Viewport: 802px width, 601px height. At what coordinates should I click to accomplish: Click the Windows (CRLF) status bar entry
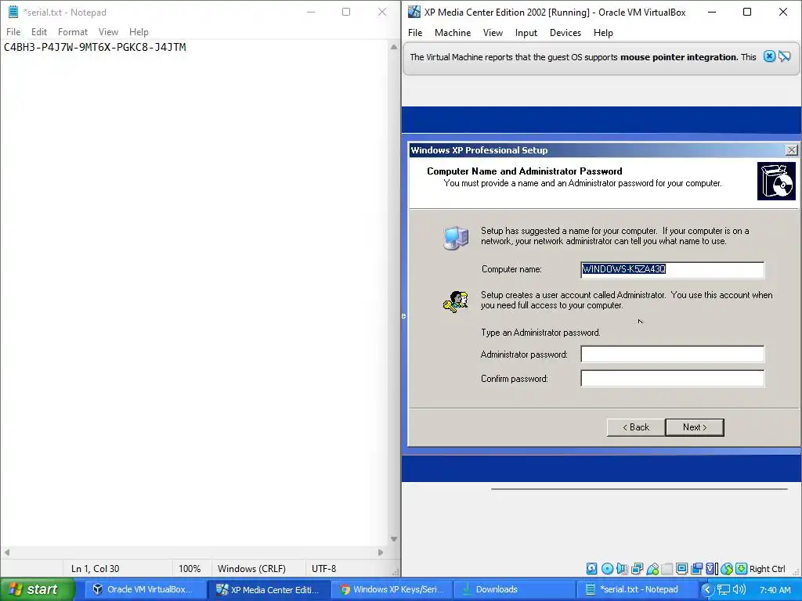click(x=251, y=568)
